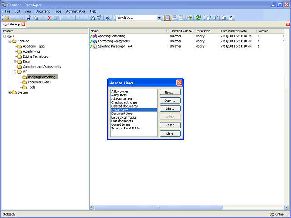The image size is (291, 218).
Task: Click the Cancel Check Out icon
Action: click(231, 18)
